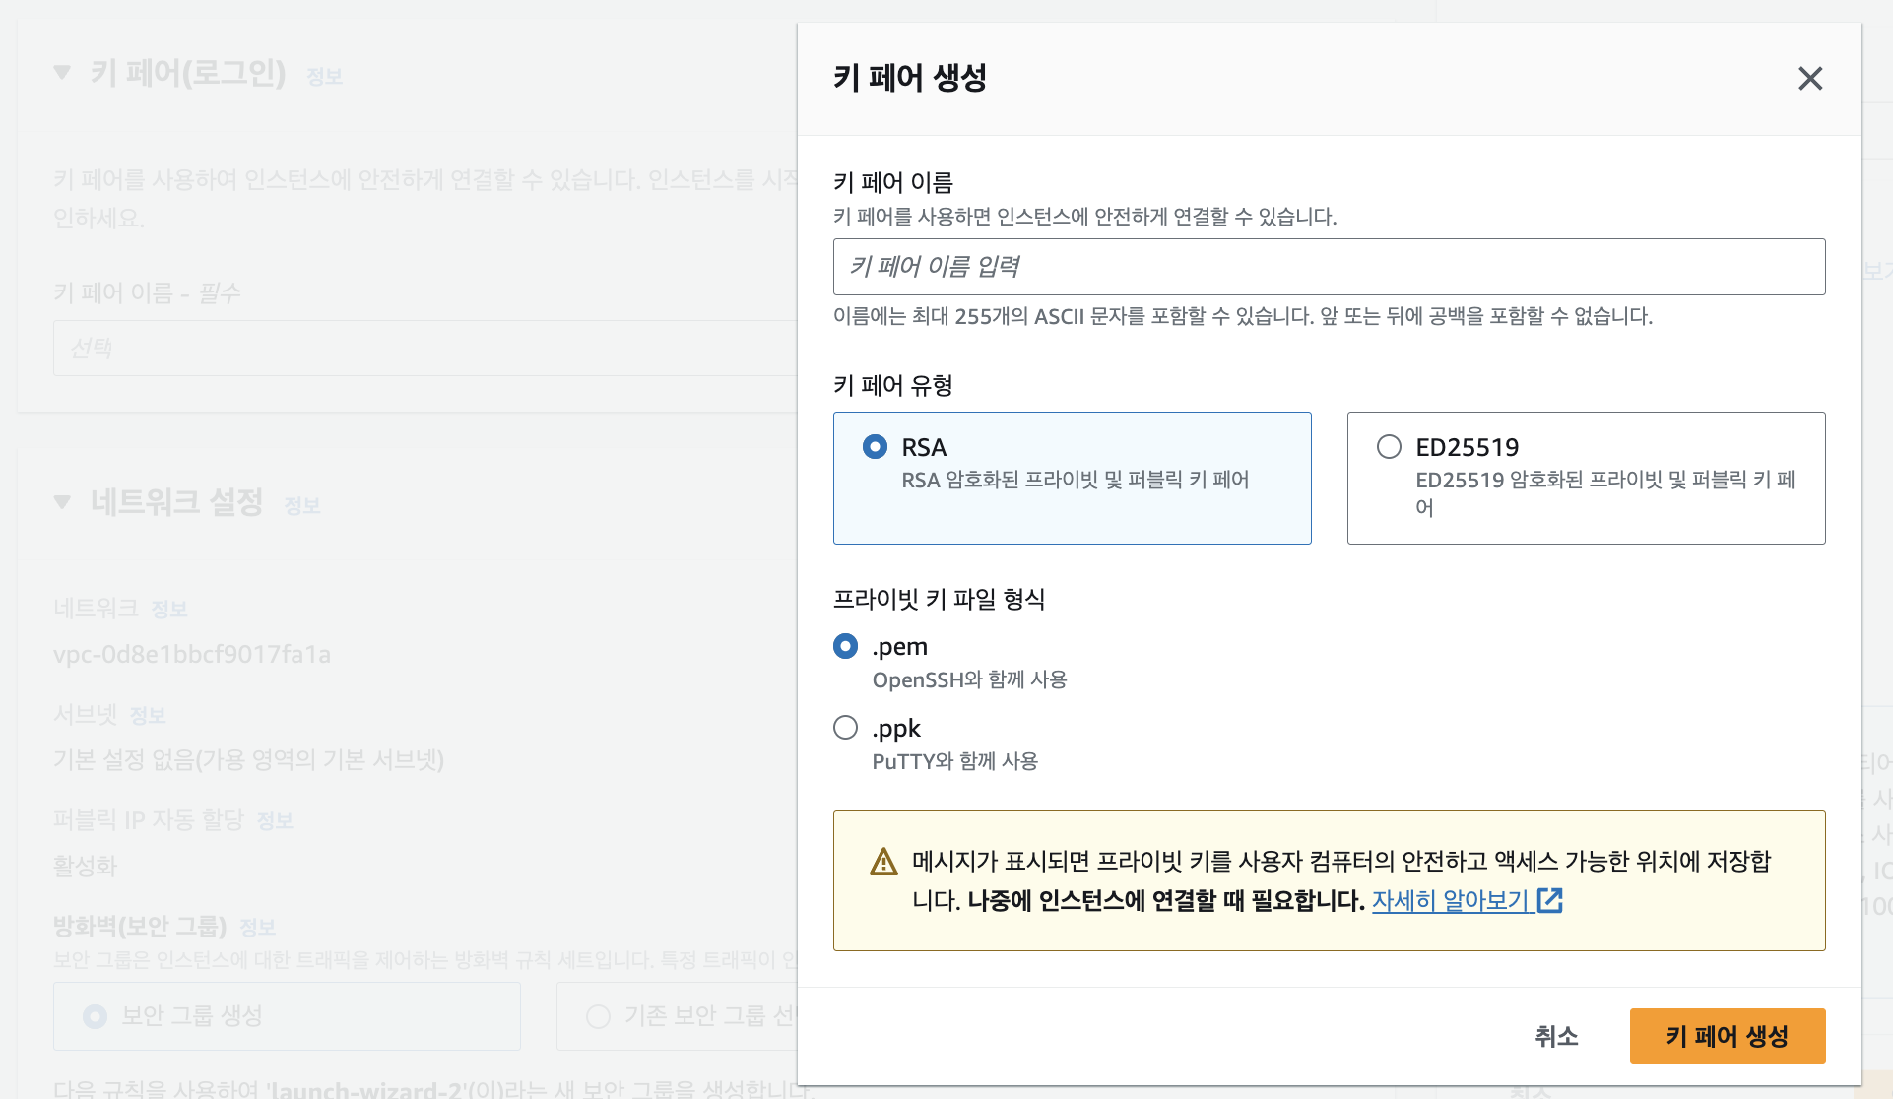Select the ED25519 key pair type

1389,447
